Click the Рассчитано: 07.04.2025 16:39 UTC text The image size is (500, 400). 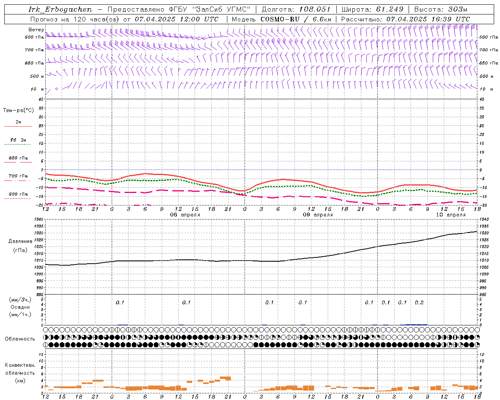coord(405,19)
